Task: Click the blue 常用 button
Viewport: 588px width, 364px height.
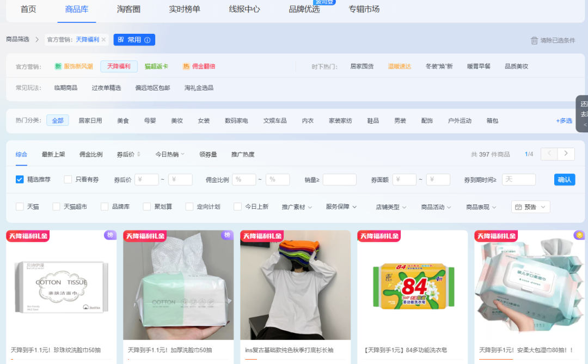Action: pyautogui.click(x=134, y=40)
